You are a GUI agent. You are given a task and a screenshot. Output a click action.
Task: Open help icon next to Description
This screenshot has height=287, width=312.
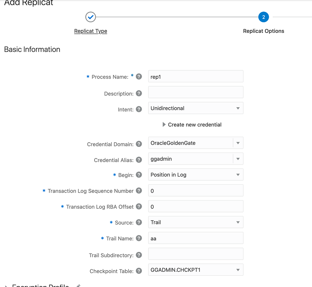(139, 93)
